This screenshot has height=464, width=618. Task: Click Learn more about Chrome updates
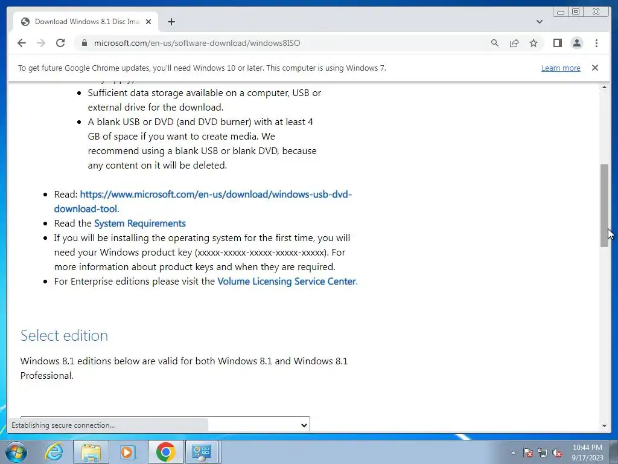point(561,68)
